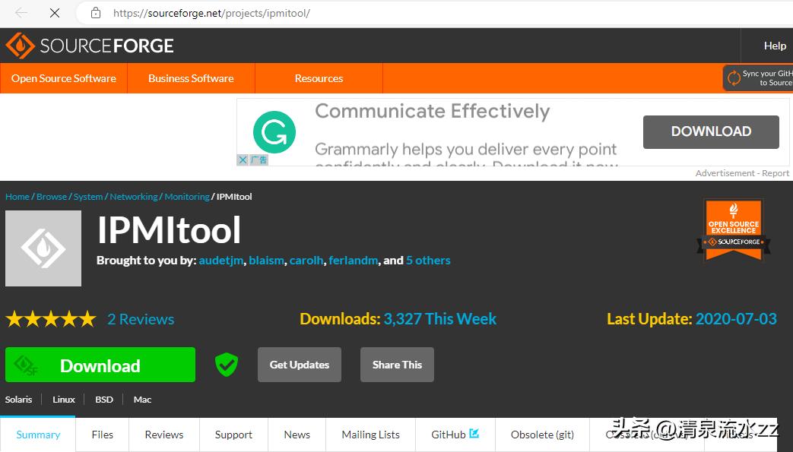Open the Business Software menu
Image resolution: width=793 pixels, height=452 pixels.
point(191,78)
